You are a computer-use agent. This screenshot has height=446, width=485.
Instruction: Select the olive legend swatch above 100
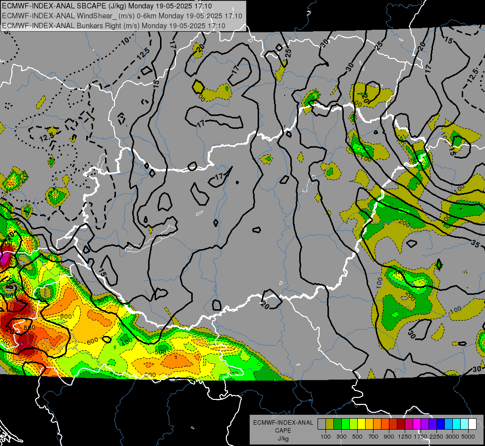[x=330, y=424]
